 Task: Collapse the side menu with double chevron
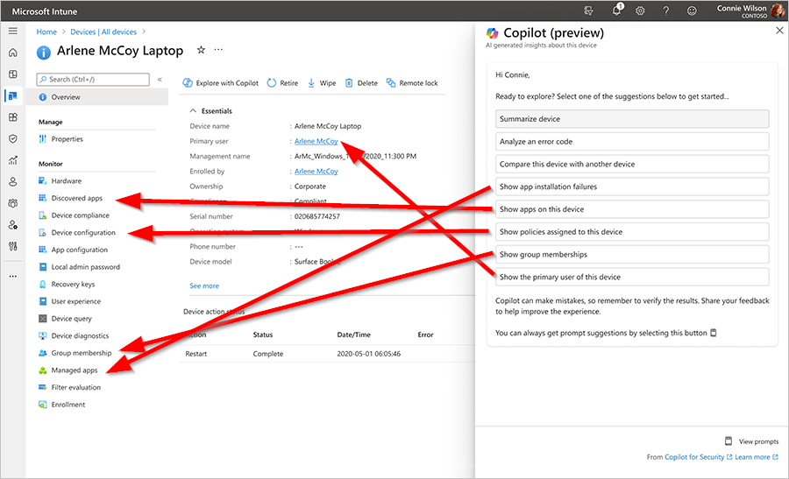click(160, 80)
